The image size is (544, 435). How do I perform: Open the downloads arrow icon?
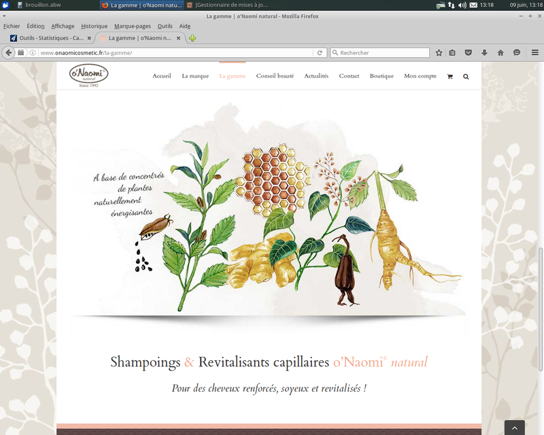tap(484, 53)
